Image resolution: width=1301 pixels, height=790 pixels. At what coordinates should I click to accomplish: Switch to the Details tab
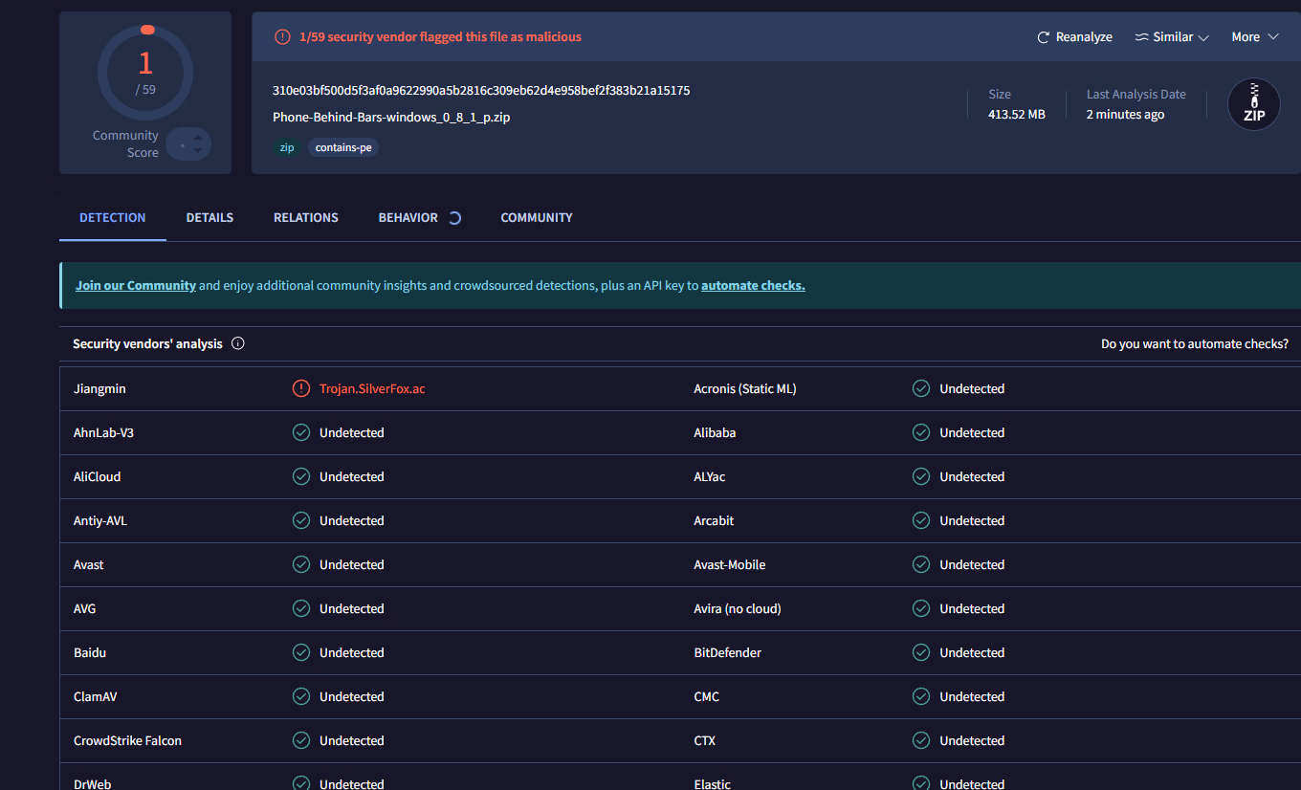click(x=209, y=218)
